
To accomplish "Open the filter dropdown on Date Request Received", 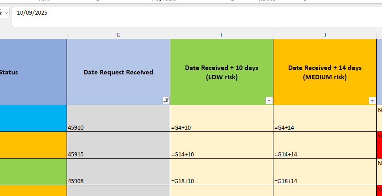I will click(x=166, y=101).
